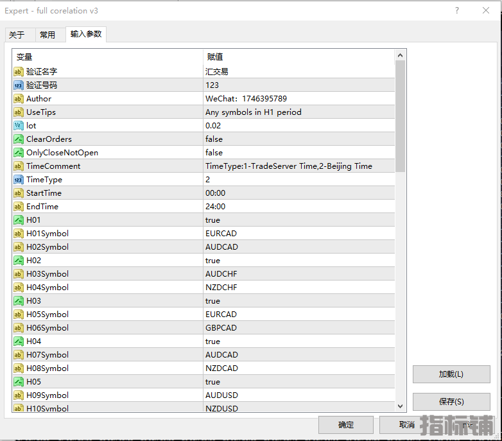
Task: Click the boolean icon next to ClearOrders
Action: 19,139
